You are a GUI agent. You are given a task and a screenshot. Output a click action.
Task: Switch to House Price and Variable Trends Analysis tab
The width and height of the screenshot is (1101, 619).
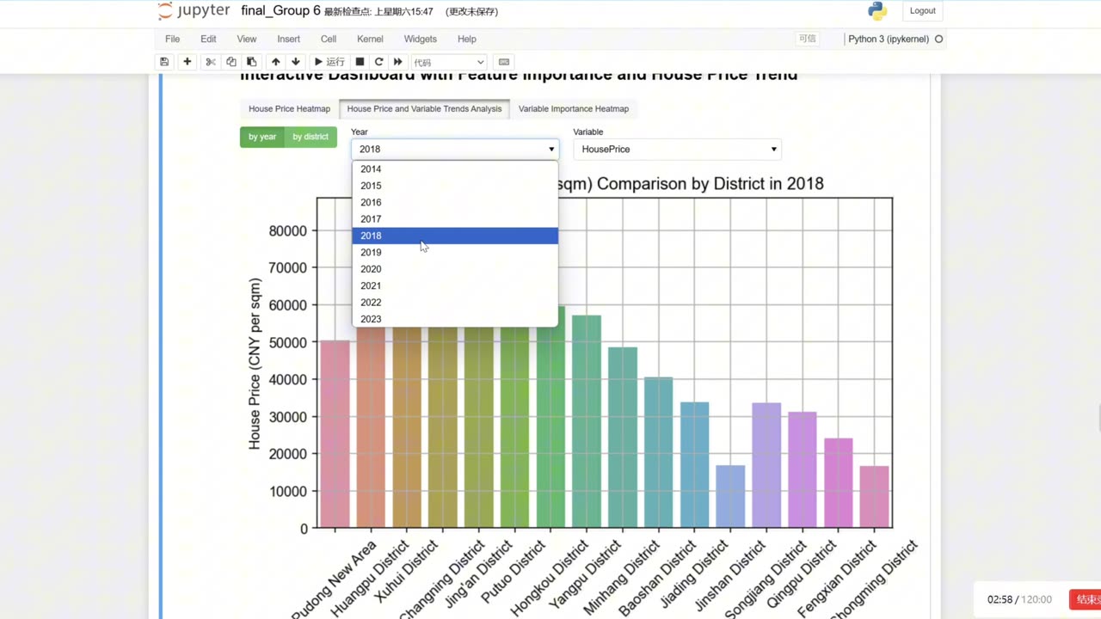click(424, 108)
